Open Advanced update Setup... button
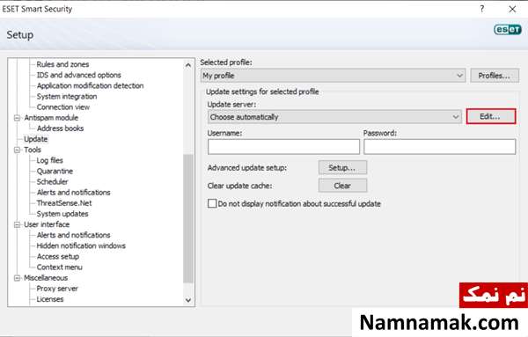Viewport: 528px width, 337px height. click(x=342, y=168)
